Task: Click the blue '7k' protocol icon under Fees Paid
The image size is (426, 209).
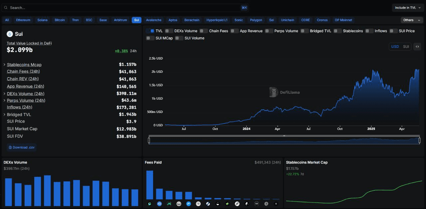Action: coord(189,204)
